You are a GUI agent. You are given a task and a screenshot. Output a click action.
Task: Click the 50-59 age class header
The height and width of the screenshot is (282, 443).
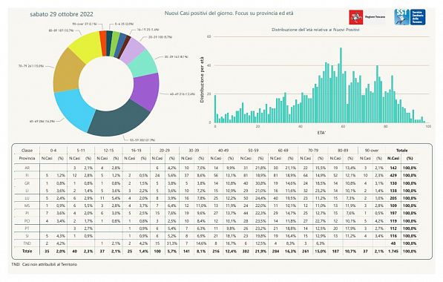(x=253, y=151)
